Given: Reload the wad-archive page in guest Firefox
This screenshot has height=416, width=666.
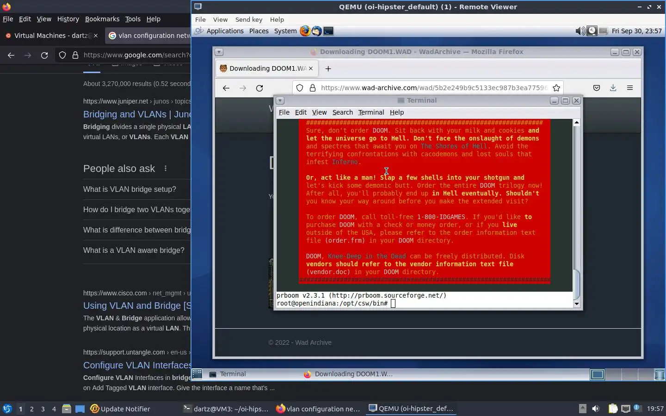Looking at the screenshot, I should pos(259,88).
